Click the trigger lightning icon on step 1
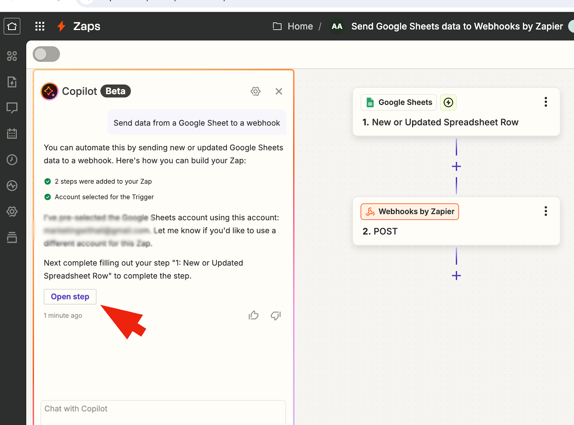Screen dimensions: 574x425 pyautogui.click(x=448, y=103)
